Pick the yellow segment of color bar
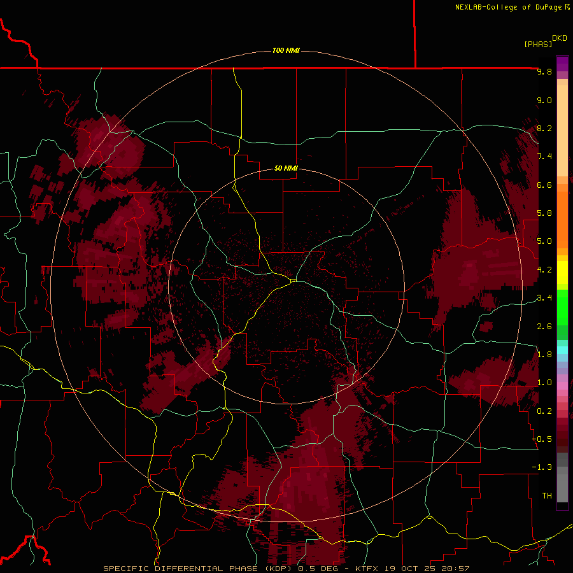Viewport: 573px width, 573px height. click(x=562, y=272)
